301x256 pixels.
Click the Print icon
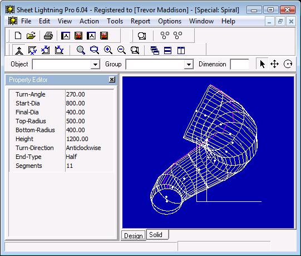(x=48, y=36)
